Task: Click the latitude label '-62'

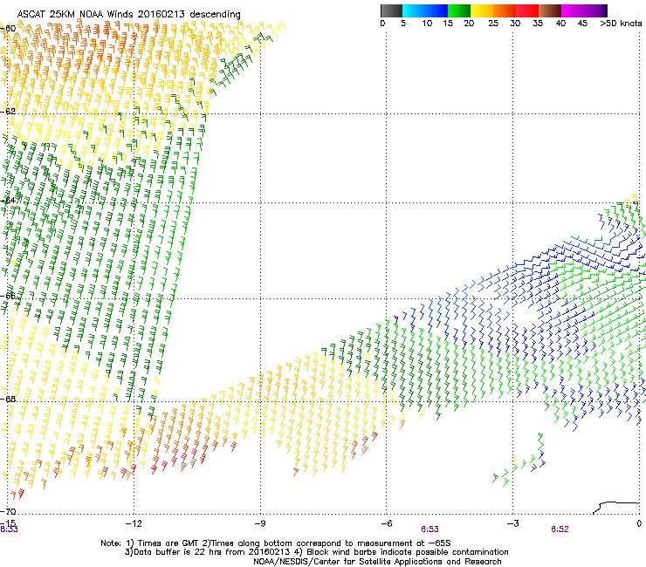Action: (x=8, y=111)
